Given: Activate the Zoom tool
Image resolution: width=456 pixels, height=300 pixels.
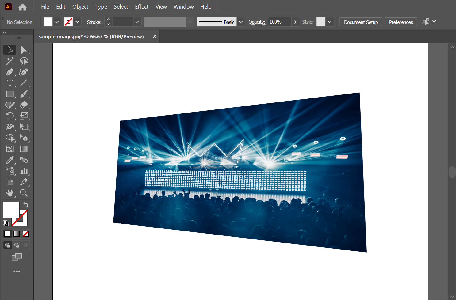Looking at the screenshot, I should (x=24, y=193).
